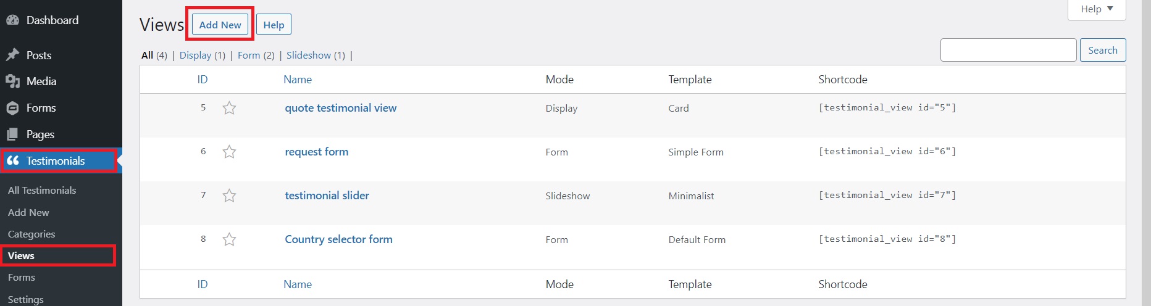Mark testimonial slider as favorite star
The height and width of the screenshot is (306, 1151).
(x=229, y=196)
